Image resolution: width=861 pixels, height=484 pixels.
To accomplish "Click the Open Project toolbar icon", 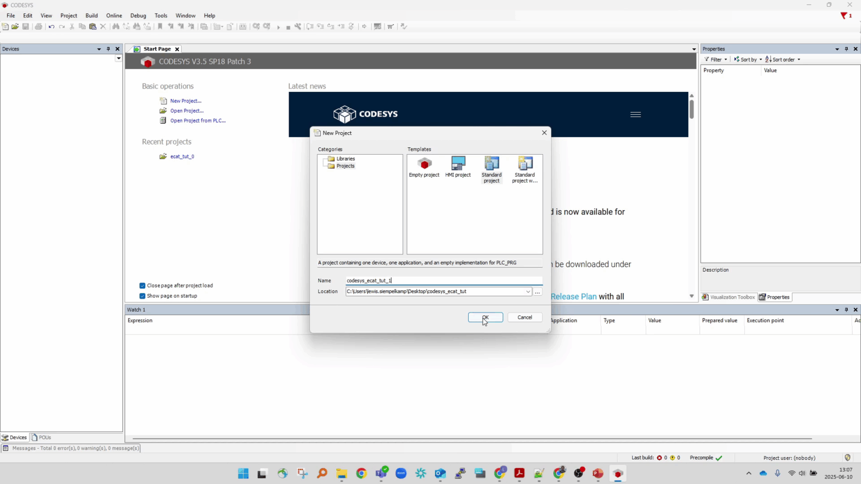I will point(15,26).
